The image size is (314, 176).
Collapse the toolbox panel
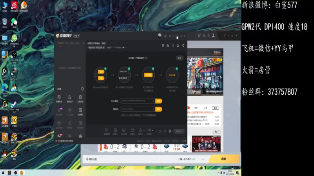tap(82, 89)
